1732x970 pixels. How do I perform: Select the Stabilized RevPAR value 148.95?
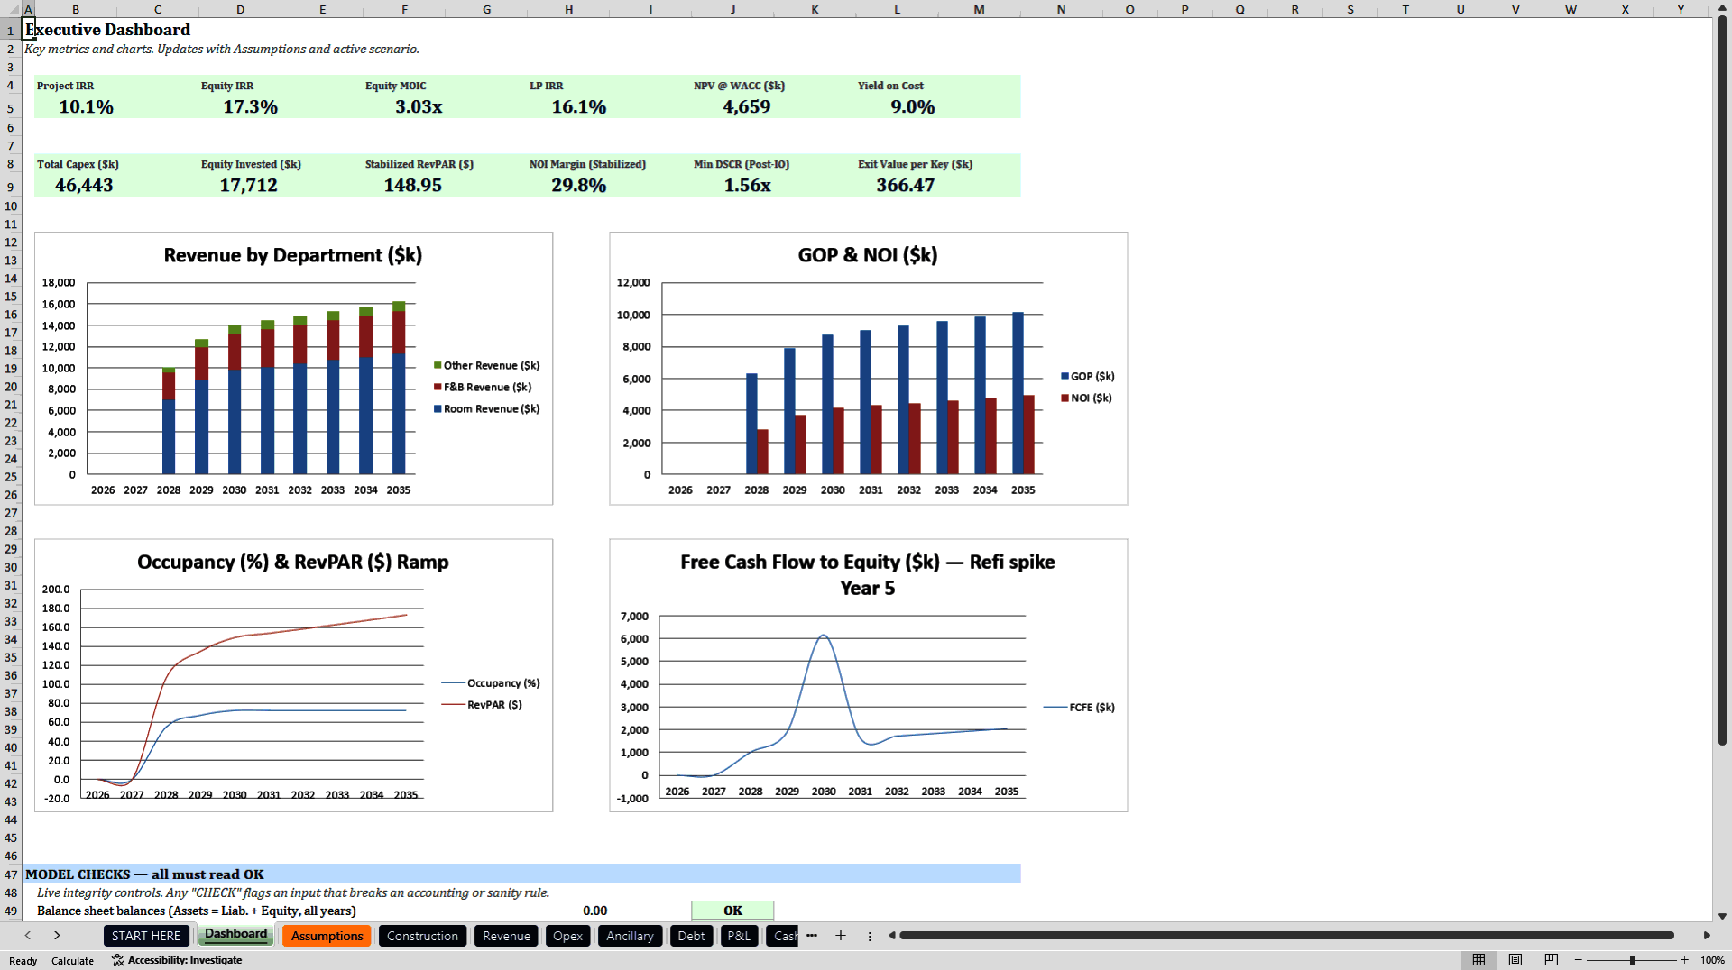412,186
